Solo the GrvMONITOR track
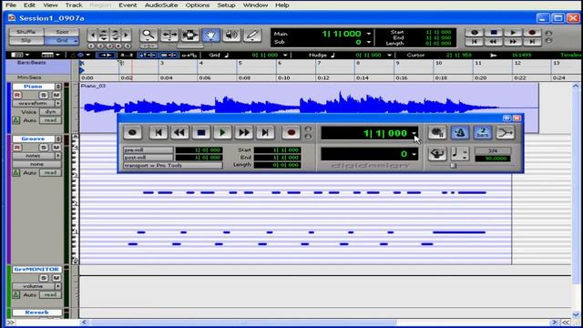 (x=44, y=278)
